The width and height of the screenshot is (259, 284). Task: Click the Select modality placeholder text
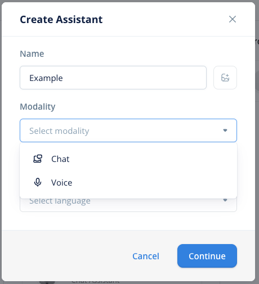(59, 131)
